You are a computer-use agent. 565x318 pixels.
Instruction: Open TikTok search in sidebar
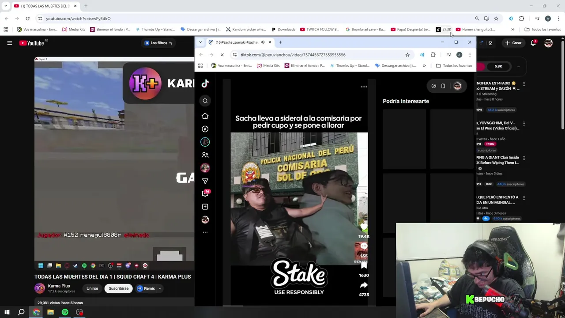tap(205, 101)
